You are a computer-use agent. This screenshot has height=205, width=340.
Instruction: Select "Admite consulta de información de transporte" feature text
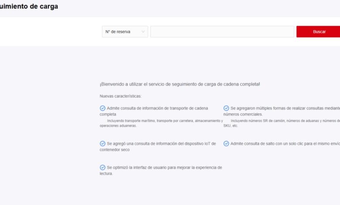pyautogui.click(x=157, y=108)
